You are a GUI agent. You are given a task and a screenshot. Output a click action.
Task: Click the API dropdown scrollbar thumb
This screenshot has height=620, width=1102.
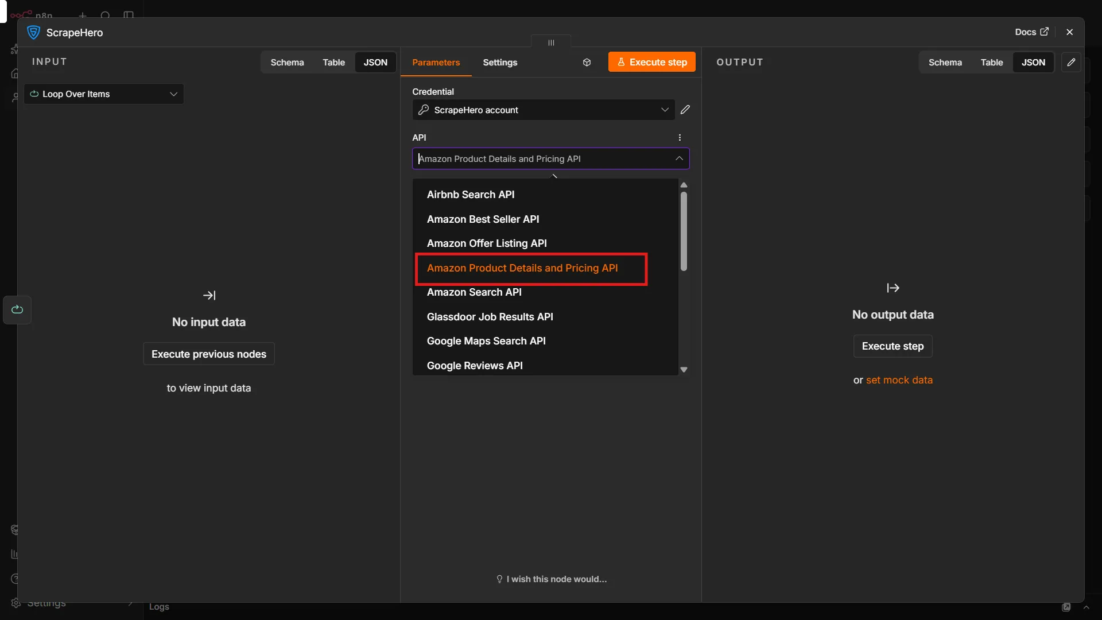click(x=684, y=231)
